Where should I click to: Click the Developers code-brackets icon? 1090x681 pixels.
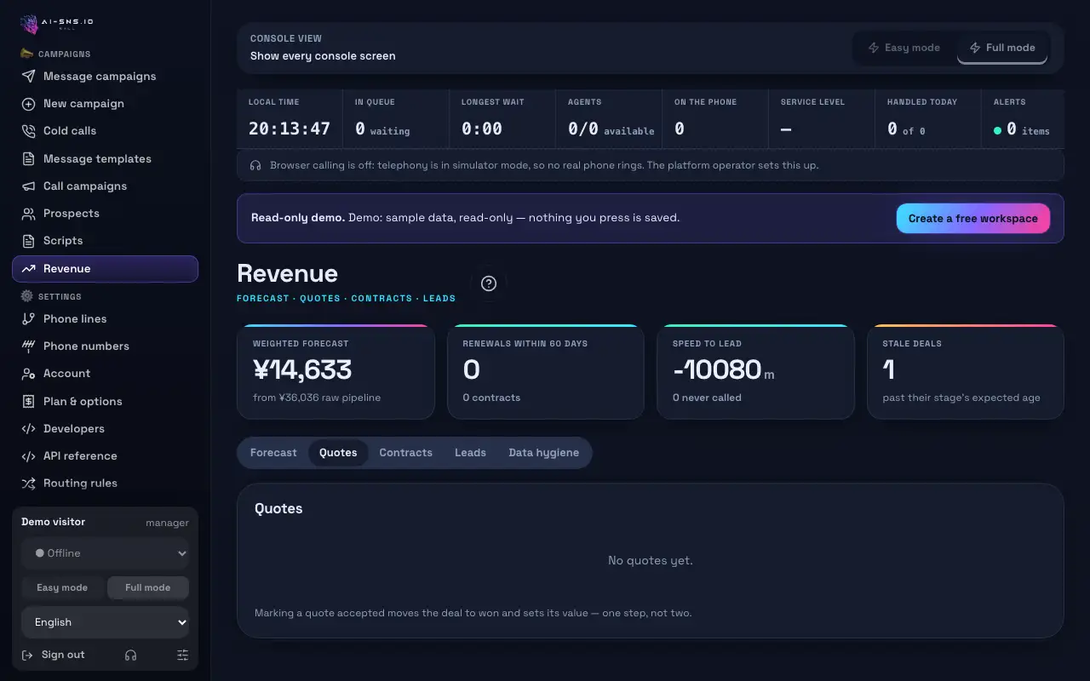click(x=28, y=429)
